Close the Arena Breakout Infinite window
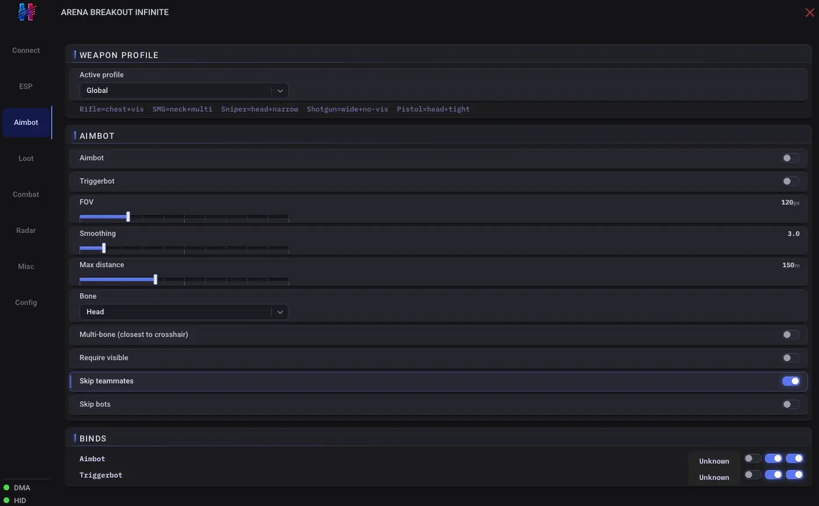Image resolution: width=819 pixels, height=506 pixels. pos(810,12)
